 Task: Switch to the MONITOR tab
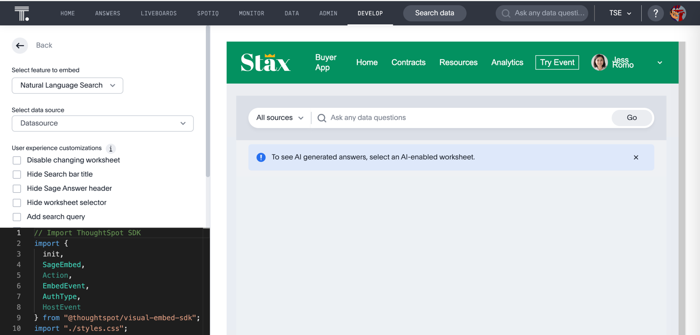coord(251,13)
